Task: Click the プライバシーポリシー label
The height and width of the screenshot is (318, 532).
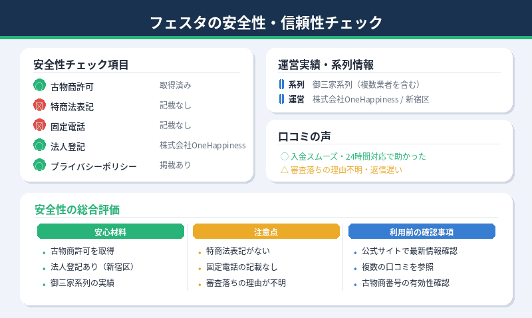Action: pyautogui.click(x=94, y=166)
